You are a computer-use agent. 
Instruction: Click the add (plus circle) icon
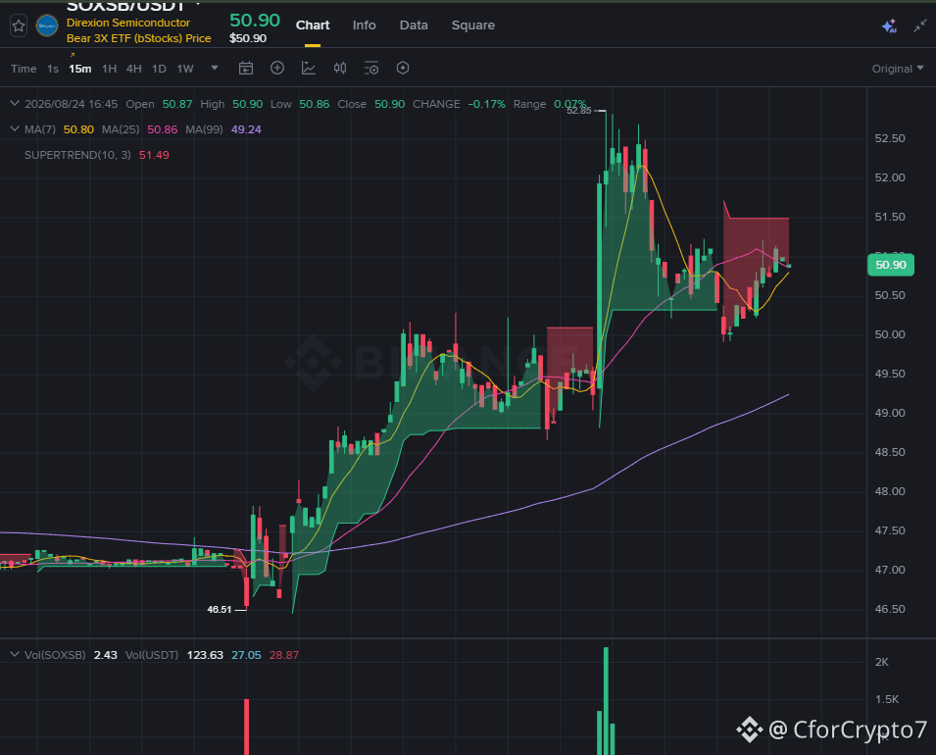pos(277,68)
